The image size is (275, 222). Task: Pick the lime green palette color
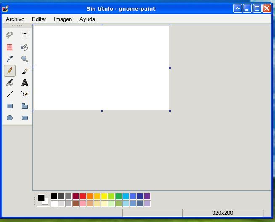[111, 196]
